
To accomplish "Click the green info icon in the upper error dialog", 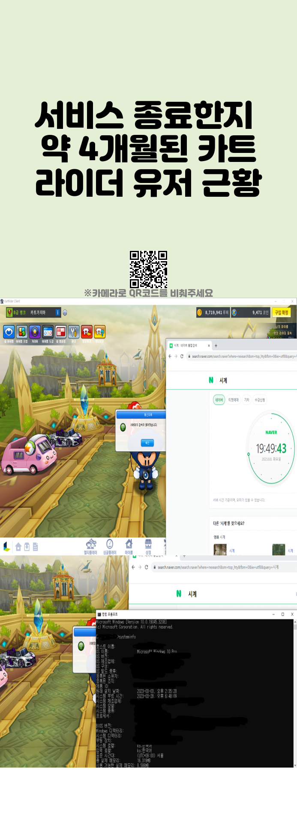I will click(123, 427).
